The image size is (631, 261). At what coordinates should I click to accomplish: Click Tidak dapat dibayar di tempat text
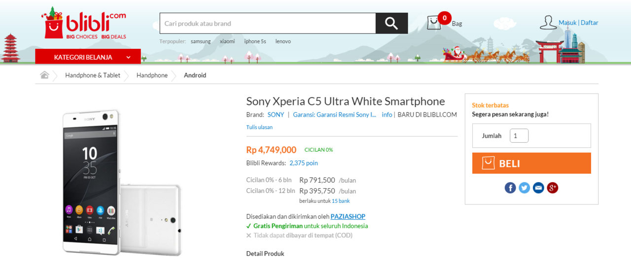coord(303,235)
